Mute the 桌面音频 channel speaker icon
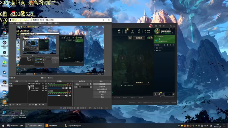The width and height of the screenshot is (228, 128). click(x=67, y=96)
